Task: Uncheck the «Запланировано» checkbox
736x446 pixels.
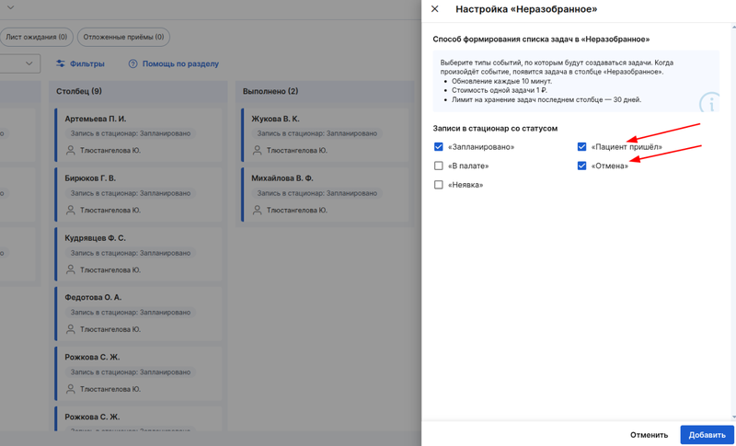Action: (x=439, y=147)
